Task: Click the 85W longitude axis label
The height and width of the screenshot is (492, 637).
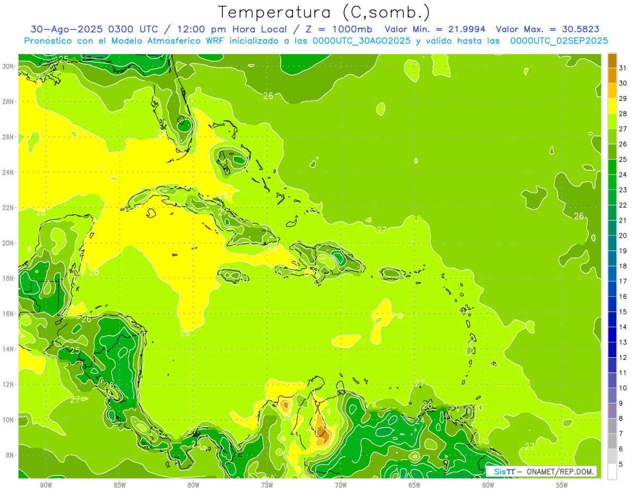Action: click(119, 485)
